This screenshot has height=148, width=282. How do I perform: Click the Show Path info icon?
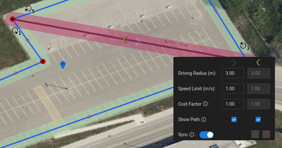coord(204,119)
